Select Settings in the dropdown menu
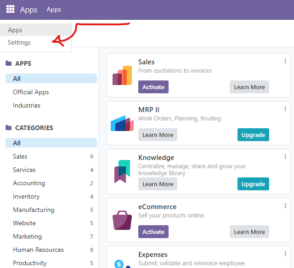294x268 pixels. click(36, 42)
